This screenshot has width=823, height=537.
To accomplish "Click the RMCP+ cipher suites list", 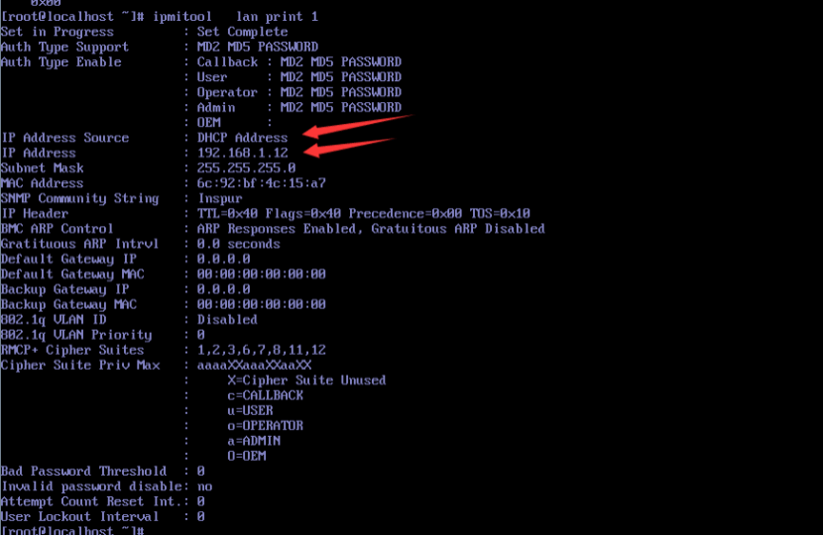I will point(262,350).
